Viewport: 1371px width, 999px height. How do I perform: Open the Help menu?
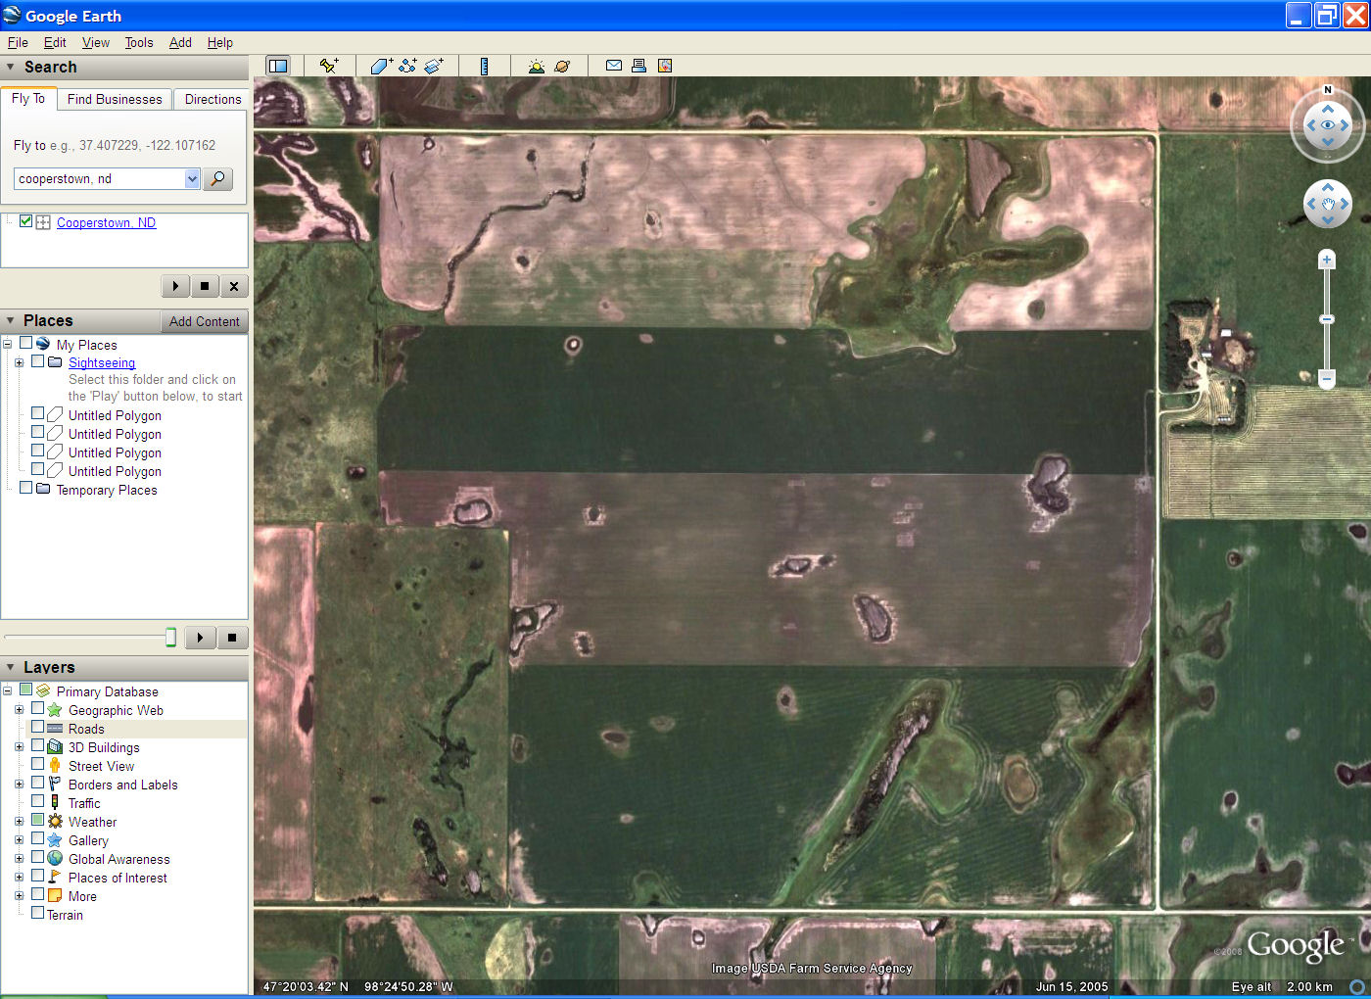(x=220, y=42)
